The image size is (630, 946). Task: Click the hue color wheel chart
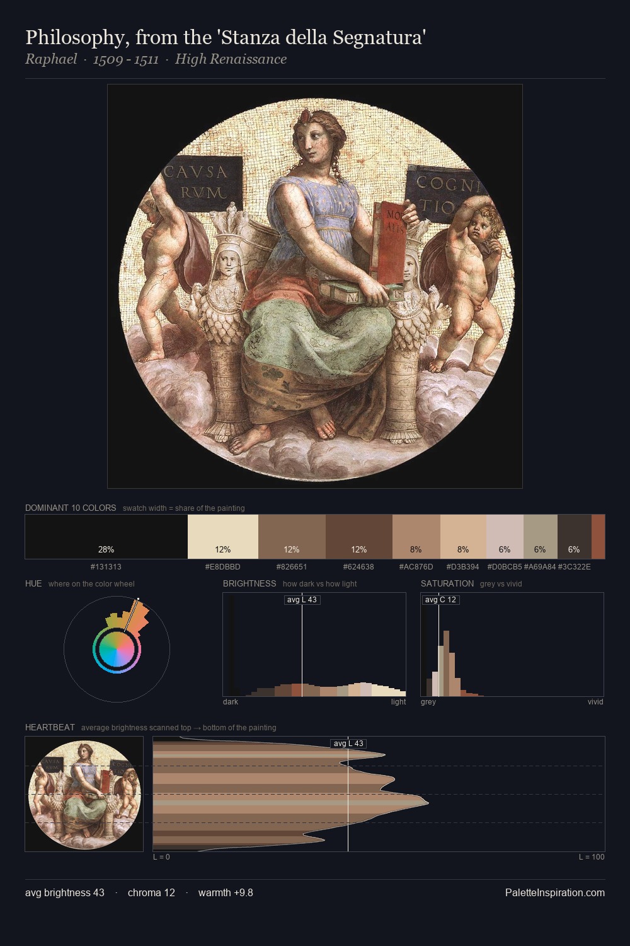[x=117, y=648]
